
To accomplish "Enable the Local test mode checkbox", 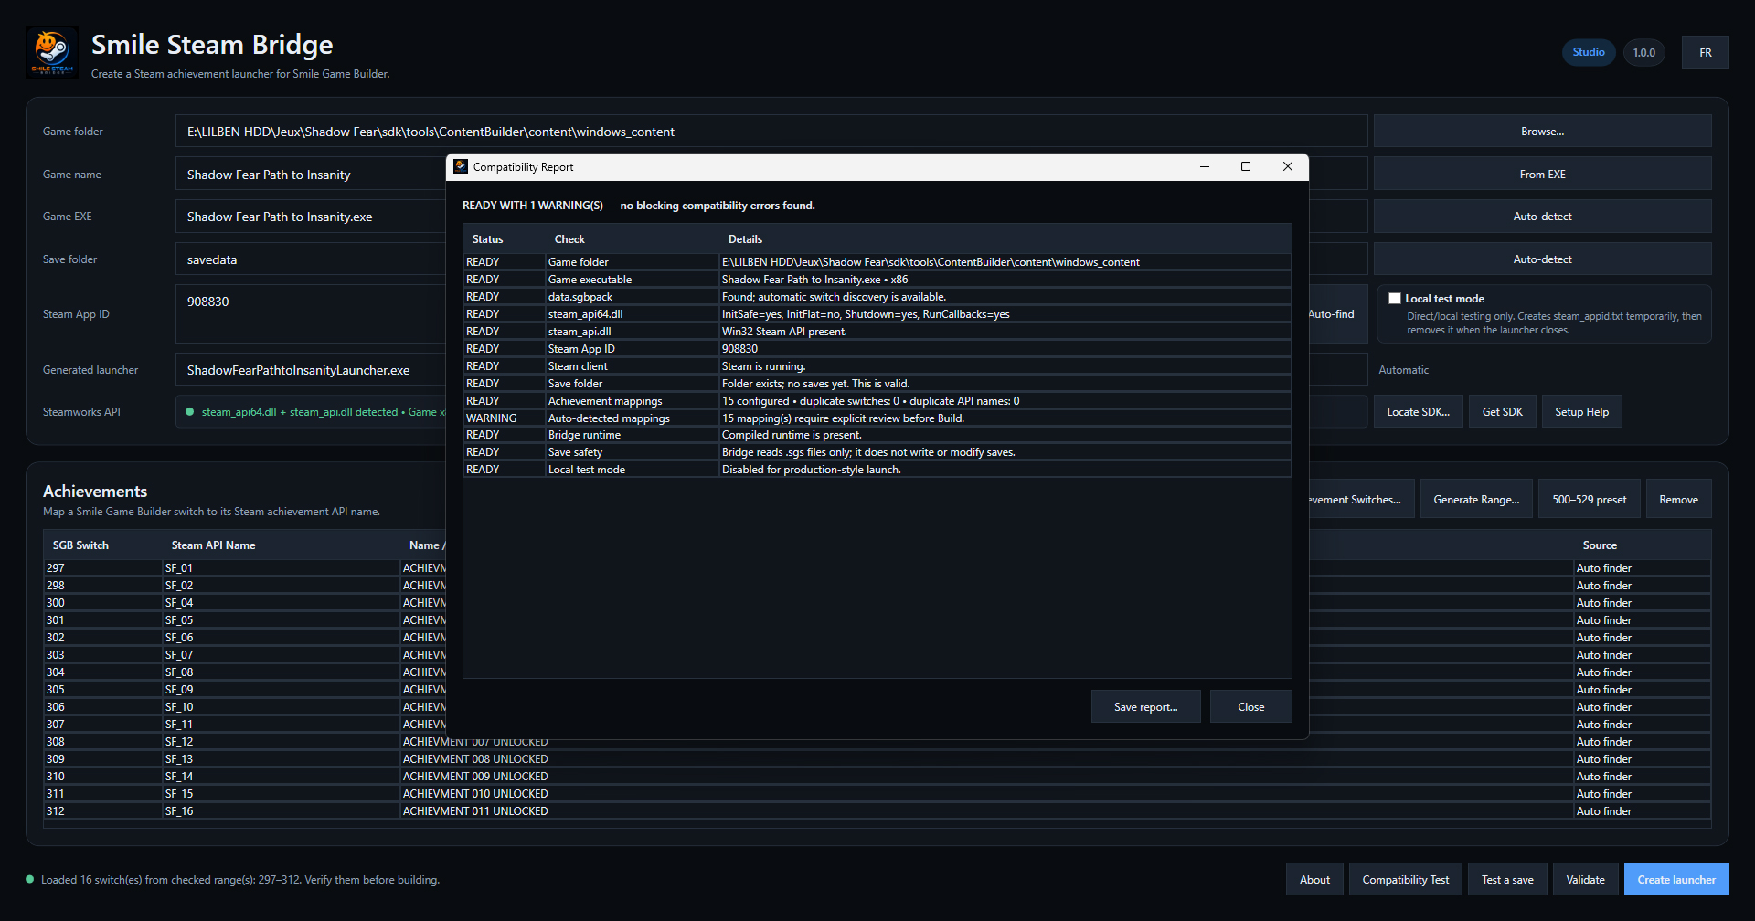I will [x=1395, y=298].
